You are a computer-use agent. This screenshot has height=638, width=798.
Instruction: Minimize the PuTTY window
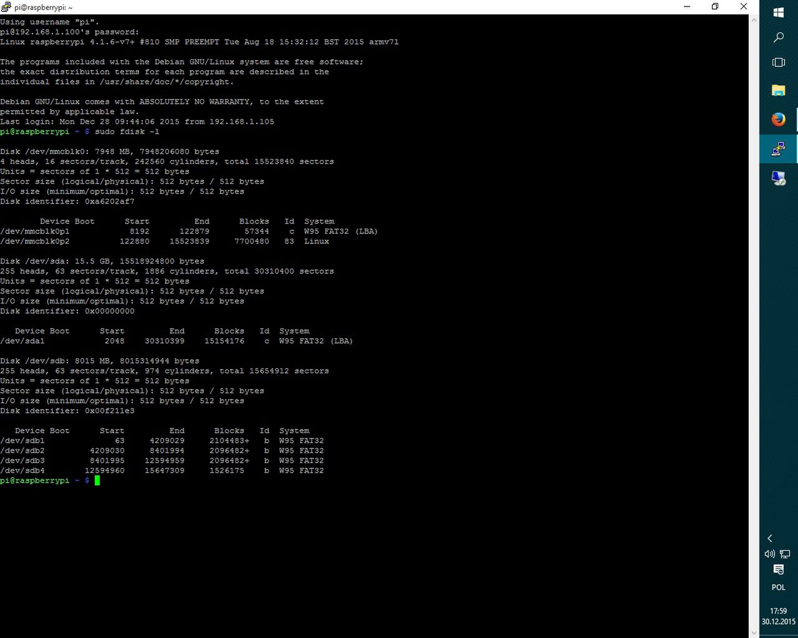pyautogui.click(x=687, y=7)
